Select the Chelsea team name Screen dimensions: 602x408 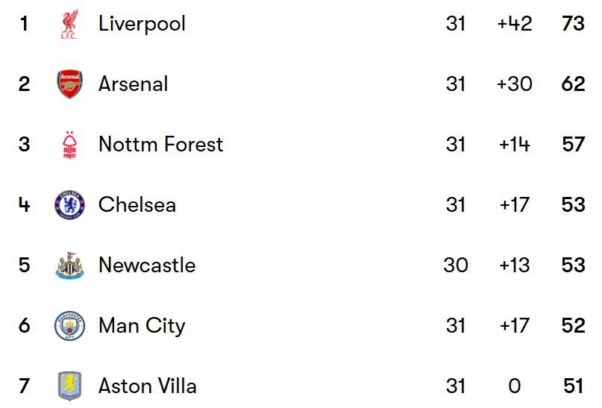[x=137, y=204]
